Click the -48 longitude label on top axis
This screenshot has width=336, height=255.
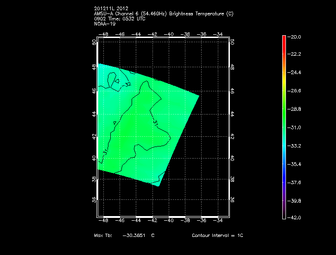click(106, 34)
